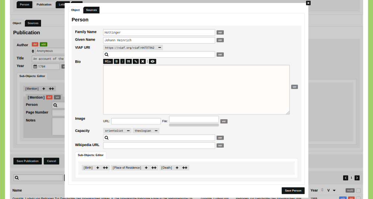Click ver button next to Family Name
The width and height of the screenshot is (373, 199).
tap(220, 32)
